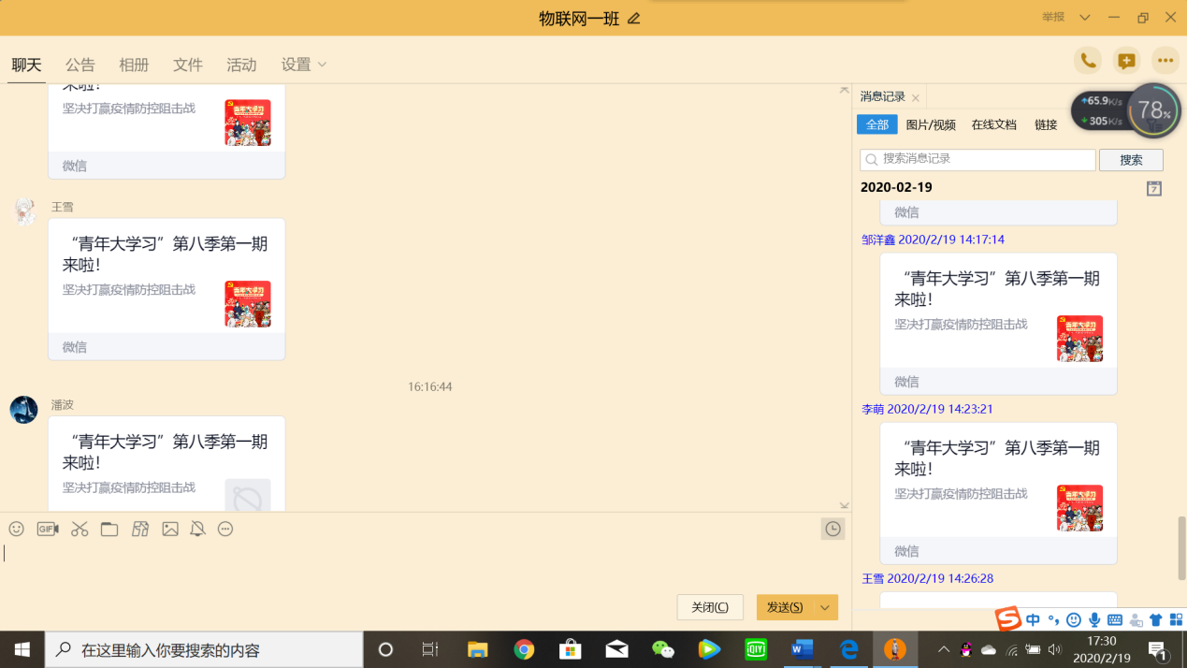Jump to the top of the chat with the up arrow
The image size is (1187, 668).
(844, 90)
